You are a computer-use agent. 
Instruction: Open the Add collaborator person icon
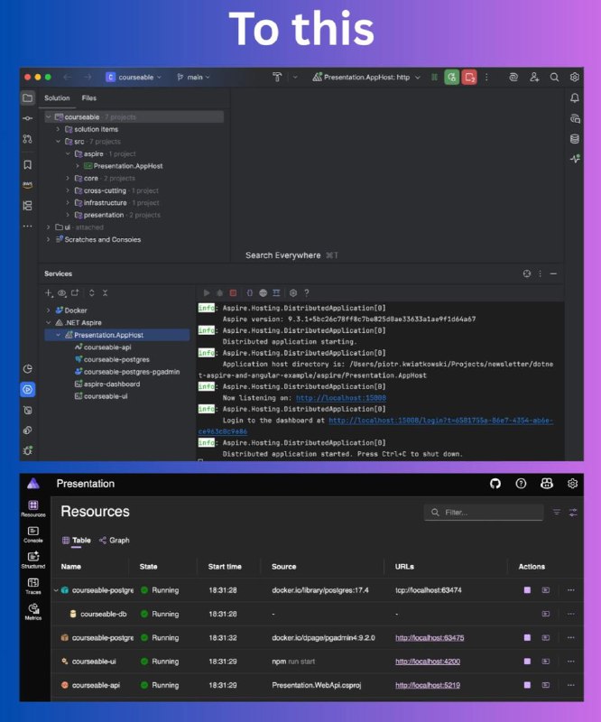(x=534, y=78)
